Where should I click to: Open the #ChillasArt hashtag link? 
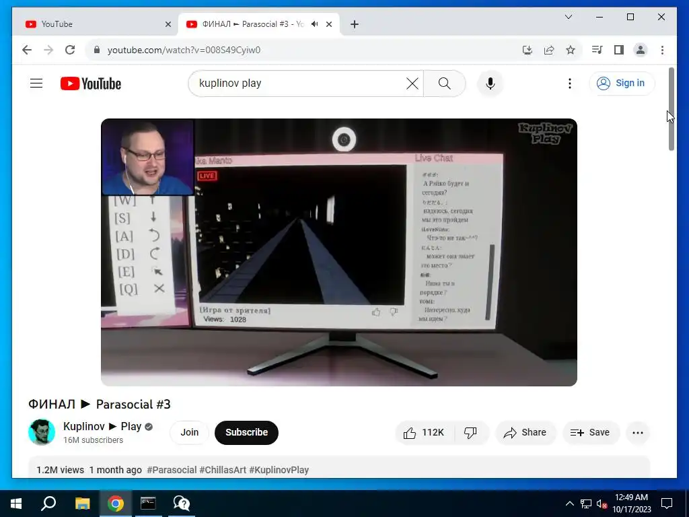pyautogui.click(x=223, y=470)
